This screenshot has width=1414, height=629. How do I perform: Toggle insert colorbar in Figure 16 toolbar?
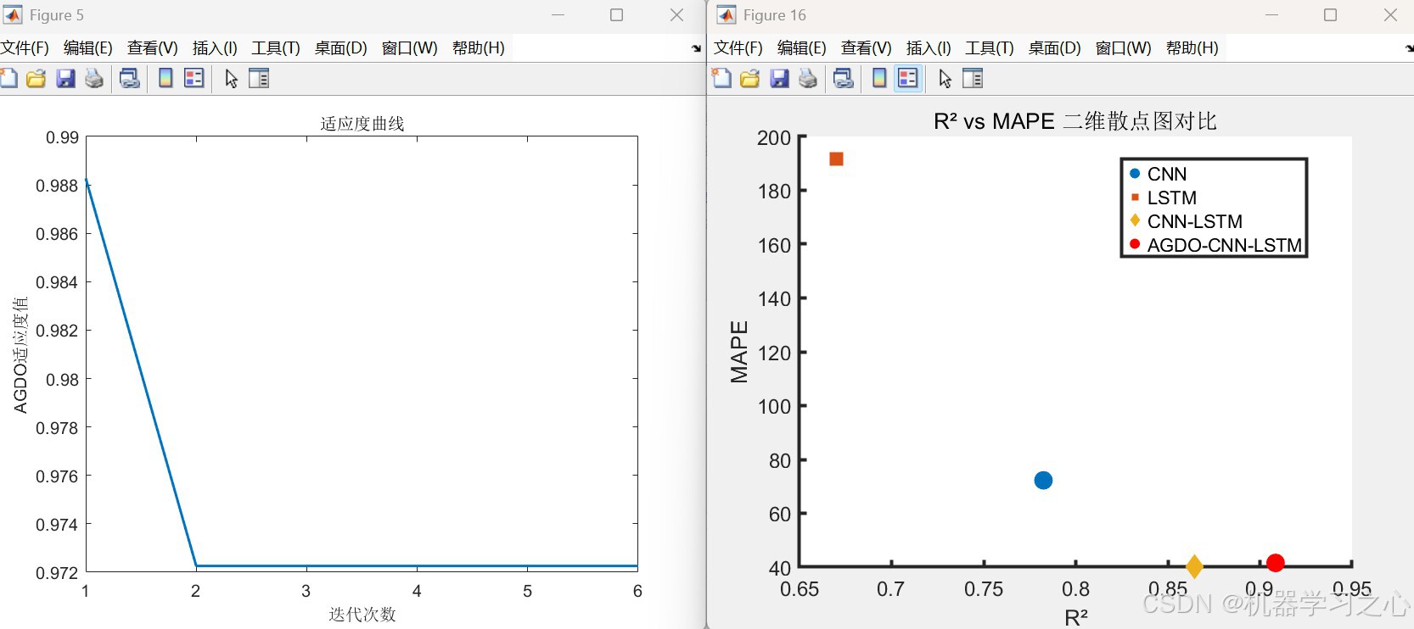879,79
